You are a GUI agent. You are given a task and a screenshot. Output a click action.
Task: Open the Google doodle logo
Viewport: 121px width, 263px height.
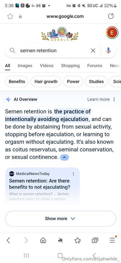point(60,34)
